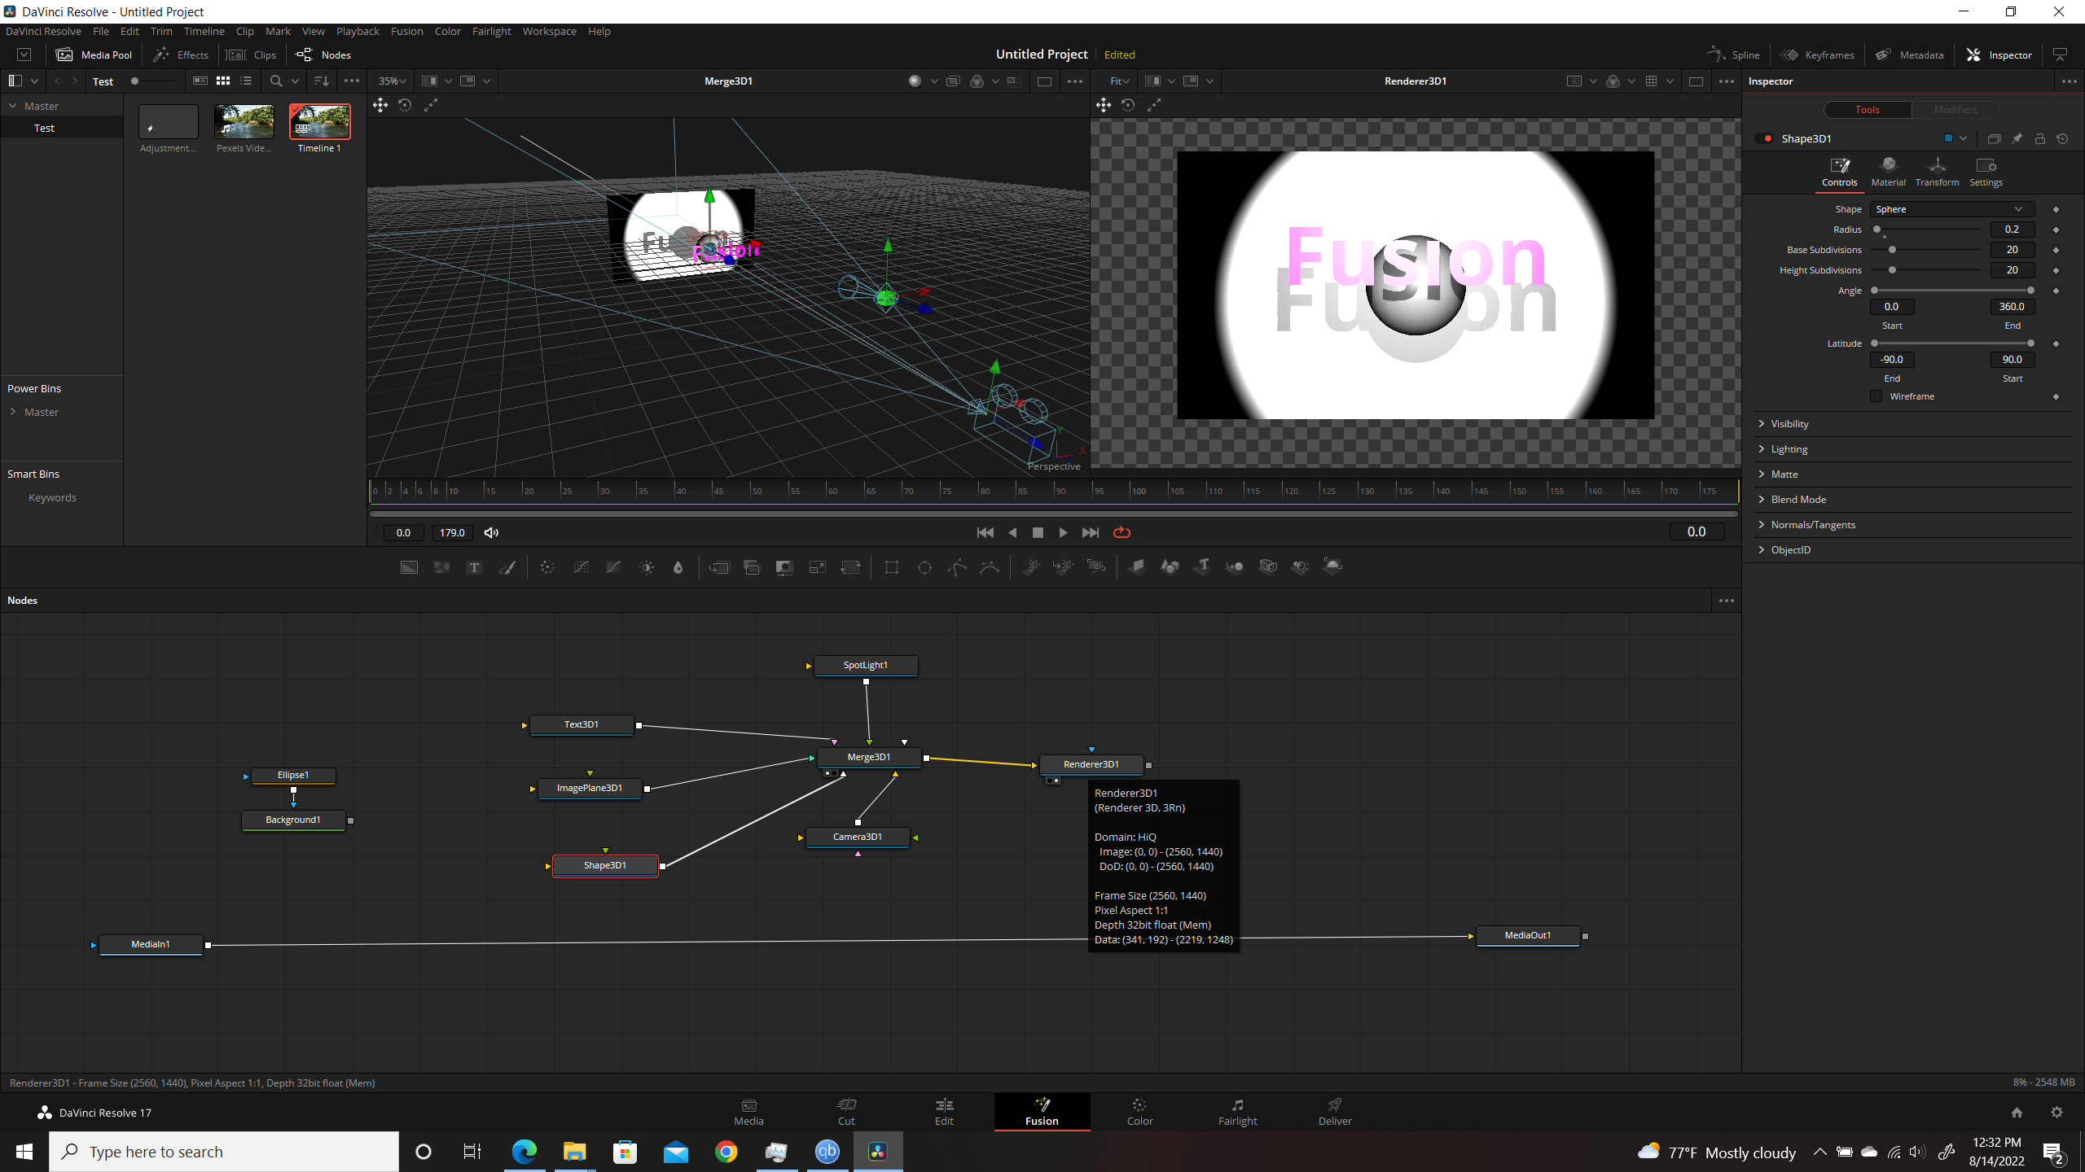Viewport: 2085px width, 1172px height.
Task: Expand the Normals/Tangents section
Action: [x=1912, y=525]
